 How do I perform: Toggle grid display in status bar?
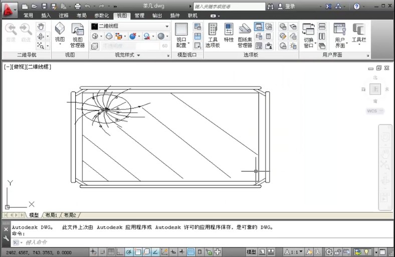point(111,251)
